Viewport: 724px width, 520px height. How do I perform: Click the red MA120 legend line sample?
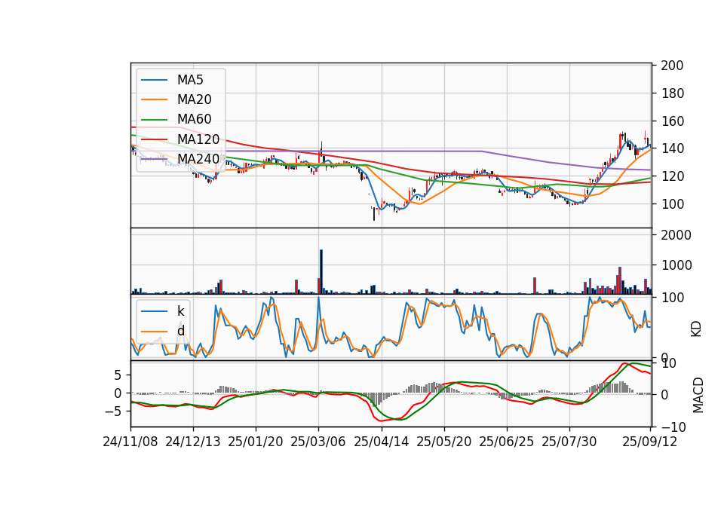154,139
